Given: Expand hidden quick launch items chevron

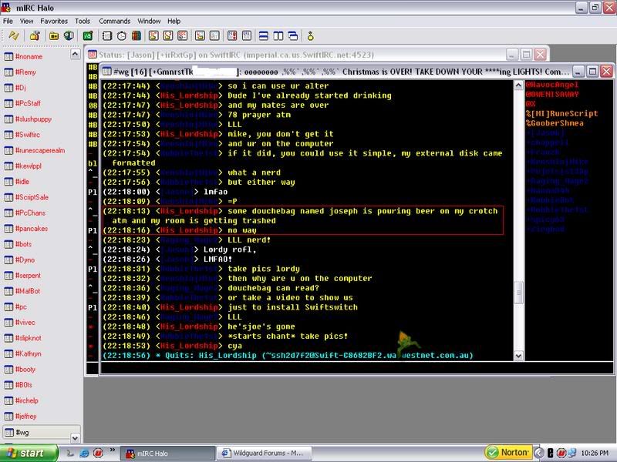Looking at the screenshot, I should (112, 450).
